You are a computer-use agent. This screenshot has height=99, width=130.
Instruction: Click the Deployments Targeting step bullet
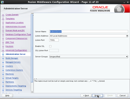[x=3, y=86]
